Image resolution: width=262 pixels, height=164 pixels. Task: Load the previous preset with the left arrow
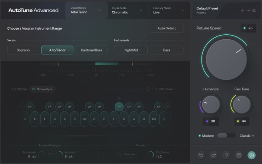click(243, 10)
